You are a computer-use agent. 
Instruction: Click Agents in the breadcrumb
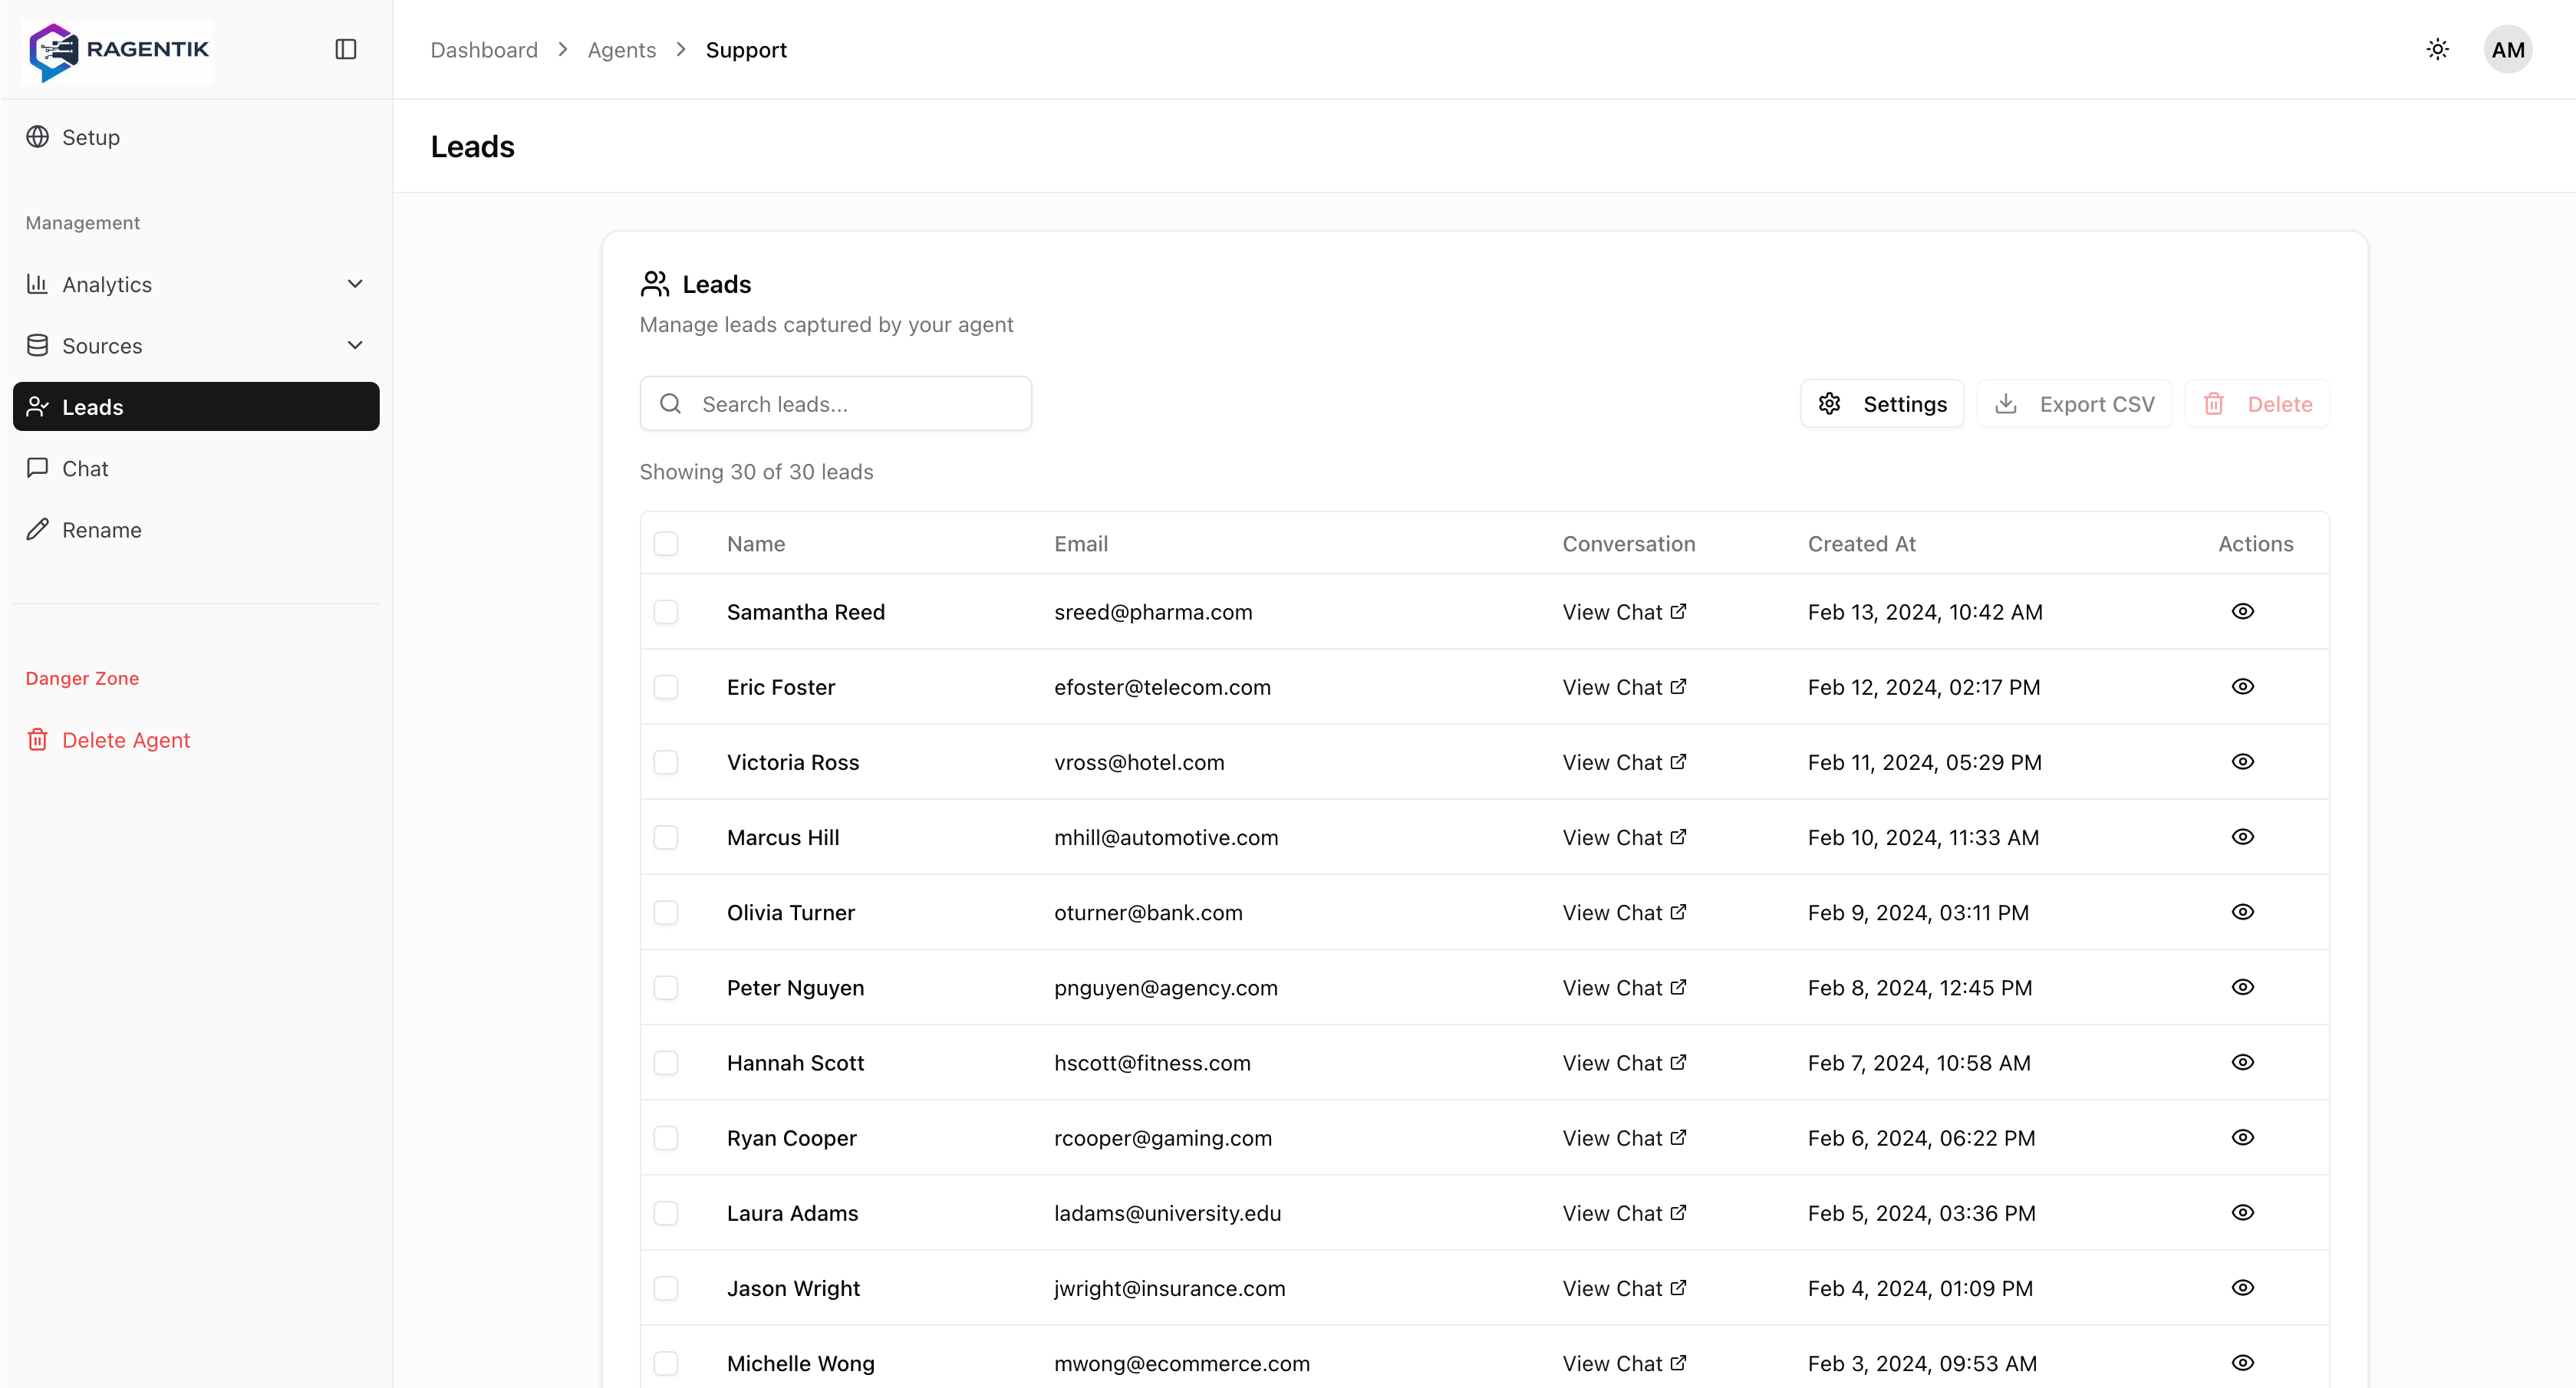[x=621, y=50]
